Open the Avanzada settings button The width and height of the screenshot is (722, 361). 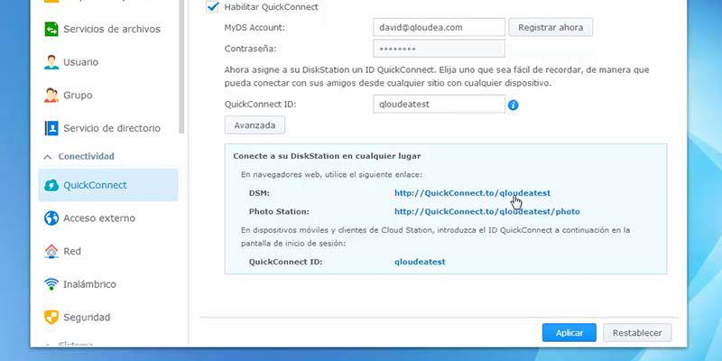tap(255, 125)
